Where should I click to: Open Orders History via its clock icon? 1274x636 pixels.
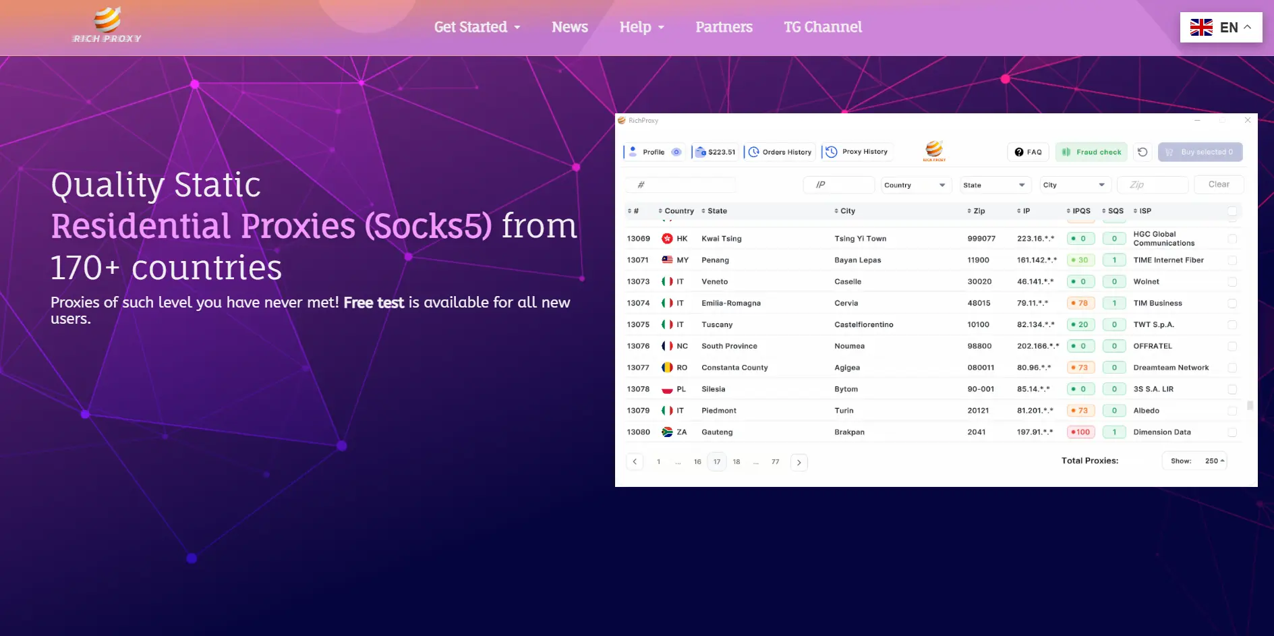[x=754, y=152]
